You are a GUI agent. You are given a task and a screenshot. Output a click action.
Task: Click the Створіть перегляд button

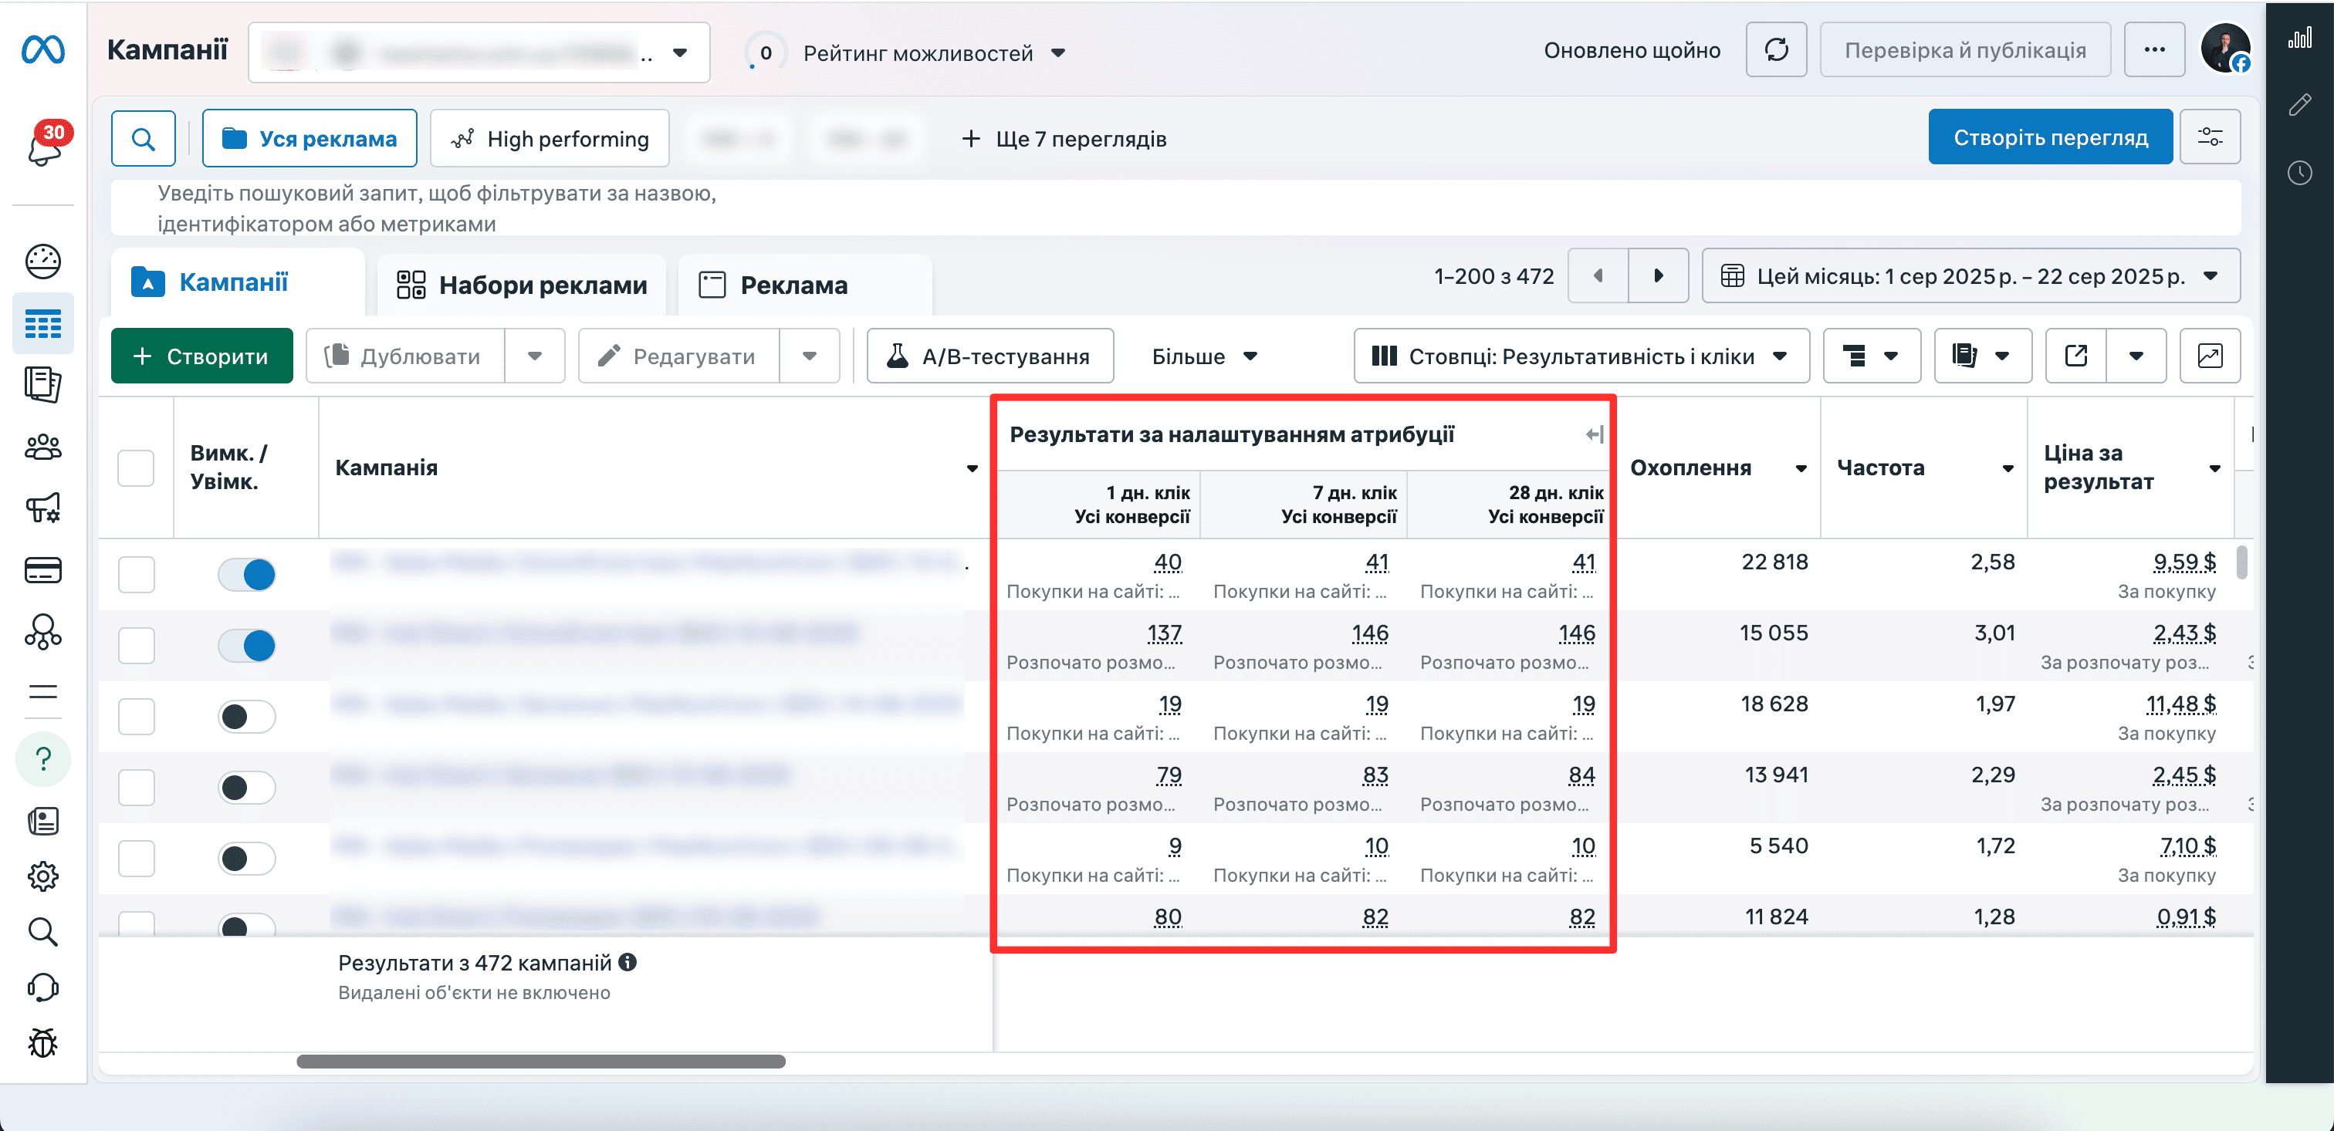[x=2049, y=137]
